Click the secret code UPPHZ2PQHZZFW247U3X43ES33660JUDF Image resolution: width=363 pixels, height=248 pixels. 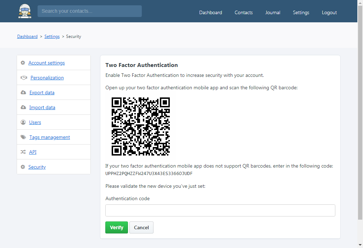click(149, 174)
